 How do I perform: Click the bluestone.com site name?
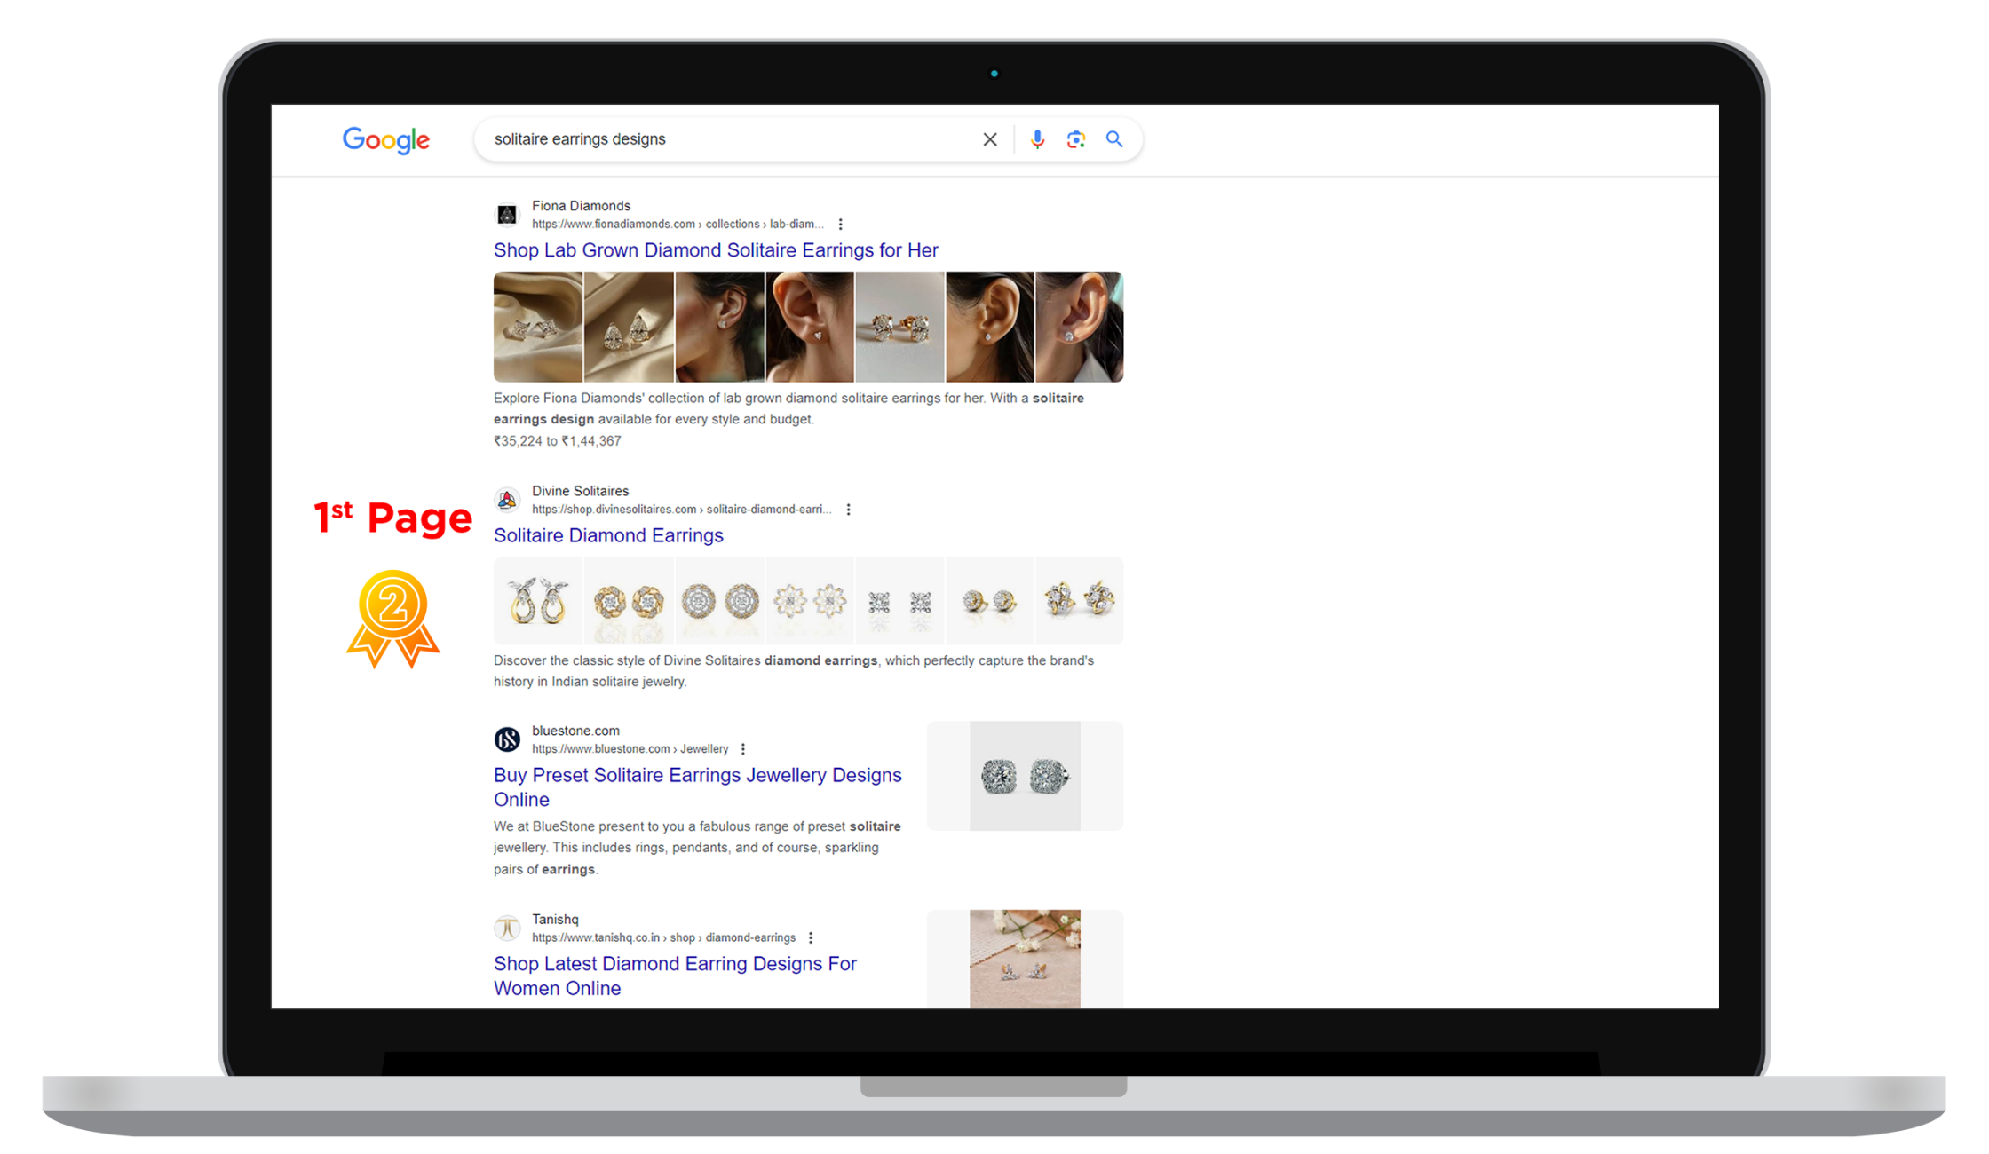pos(575,731)
